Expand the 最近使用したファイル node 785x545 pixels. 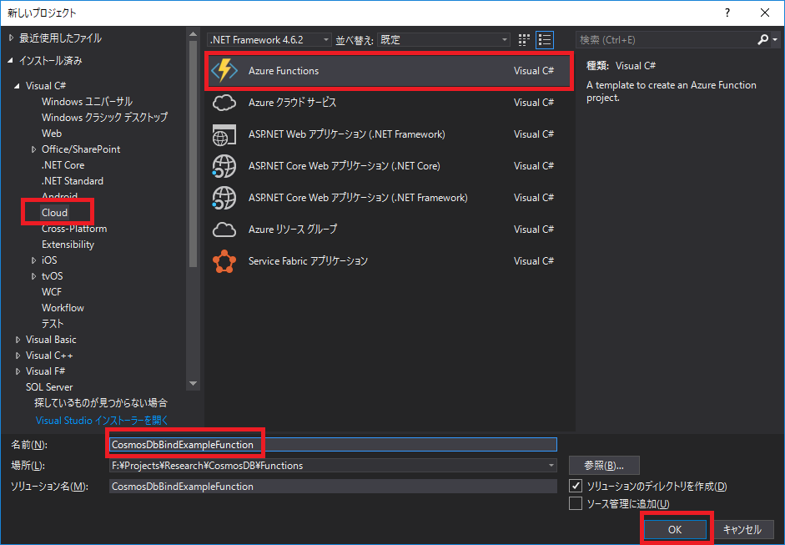(11, 38)
